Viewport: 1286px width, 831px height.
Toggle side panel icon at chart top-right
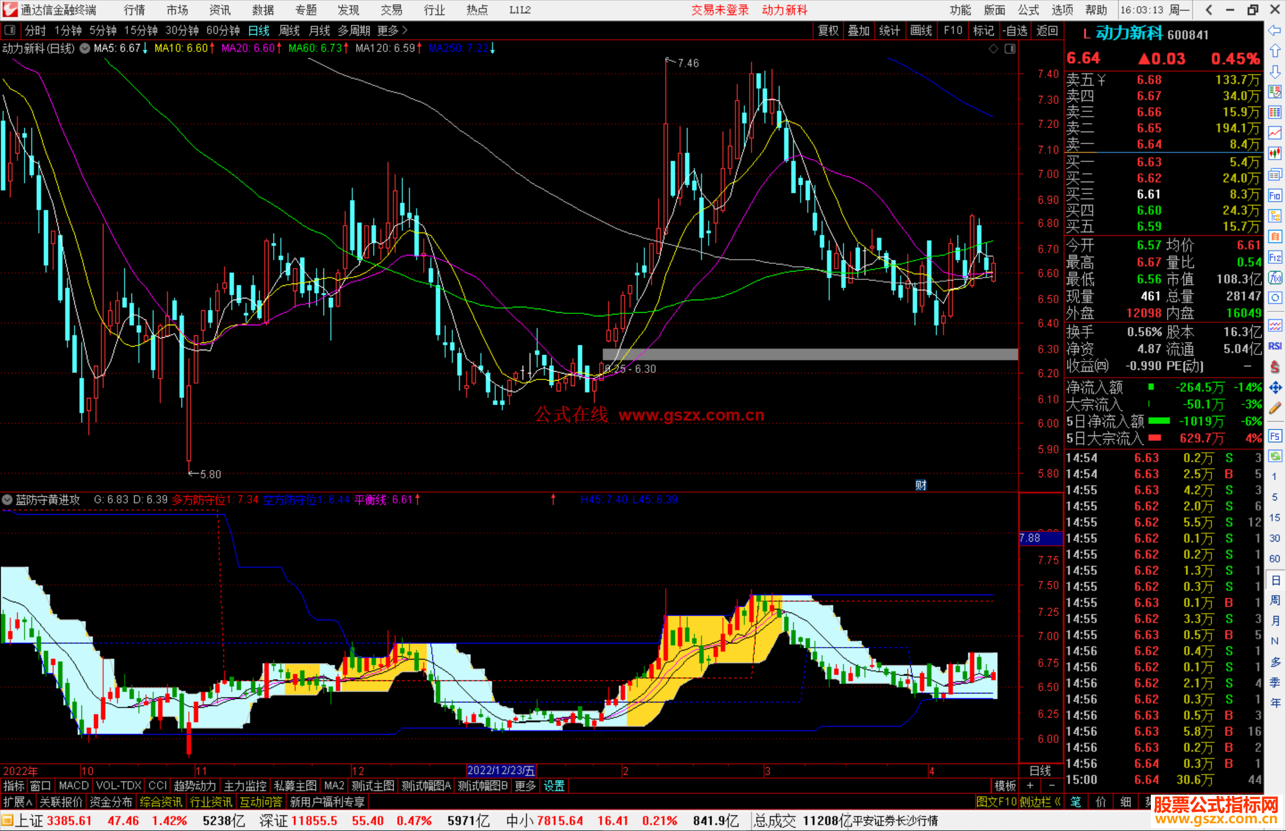(1010, 49)
